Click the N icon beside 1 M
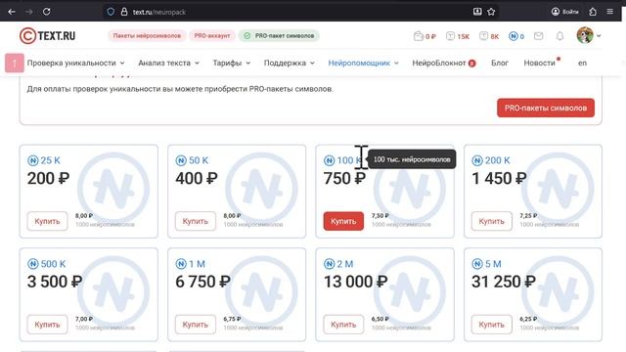Screen dimensions: 626x352 tap(181, 264)
